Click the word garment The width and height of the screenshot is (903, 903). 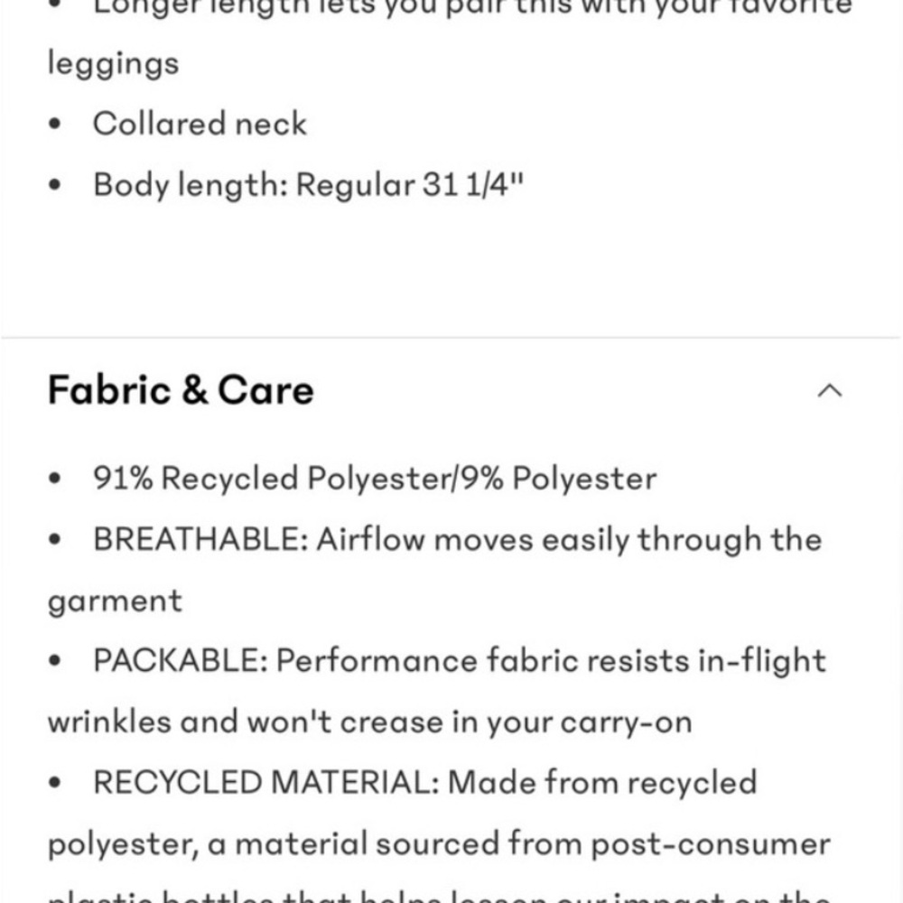click(115, 600)
